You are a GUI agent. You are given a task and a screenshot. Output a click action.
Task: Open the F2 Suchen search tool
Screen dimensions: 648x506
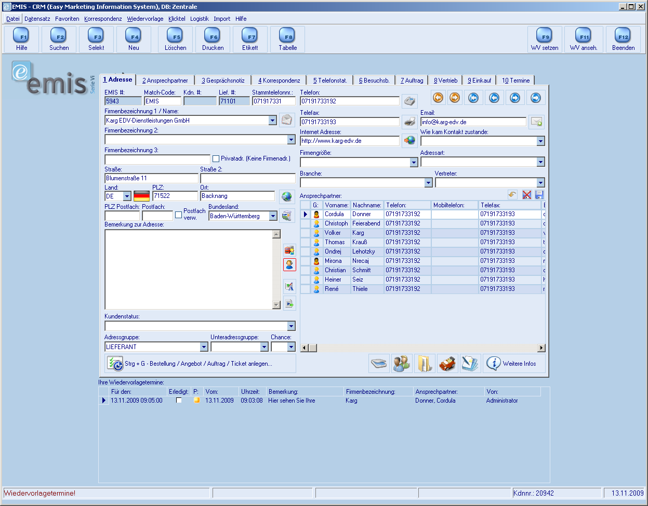pos(59,39)
